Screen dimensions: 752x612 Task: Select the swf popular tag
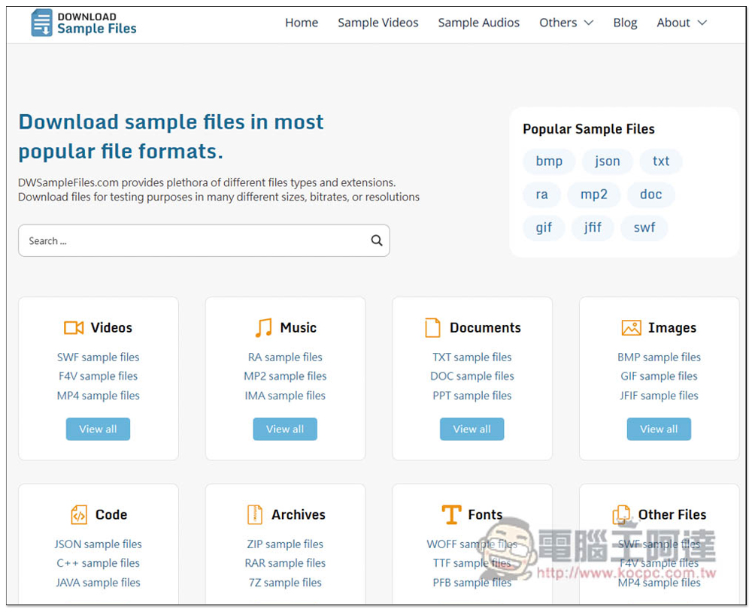click(644, 228)
